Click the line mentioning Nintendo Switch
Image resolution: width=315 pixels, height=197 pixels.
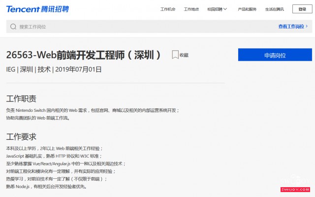point(93,110)
